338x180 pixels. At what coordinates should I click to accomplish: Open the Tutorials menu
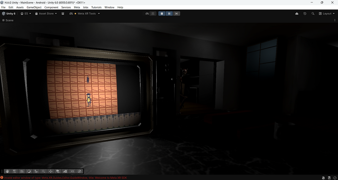[96, 7]
